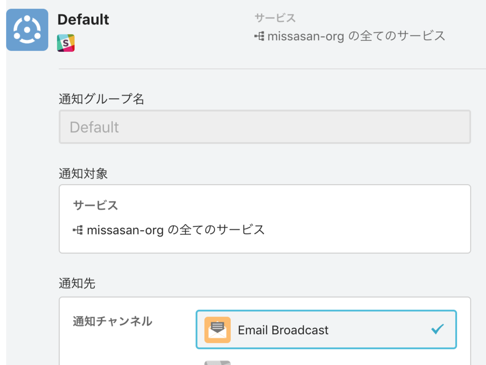Click the blue notification group avatar icon
The height and width of the screenshot is (365, 486).
point(27,29)
